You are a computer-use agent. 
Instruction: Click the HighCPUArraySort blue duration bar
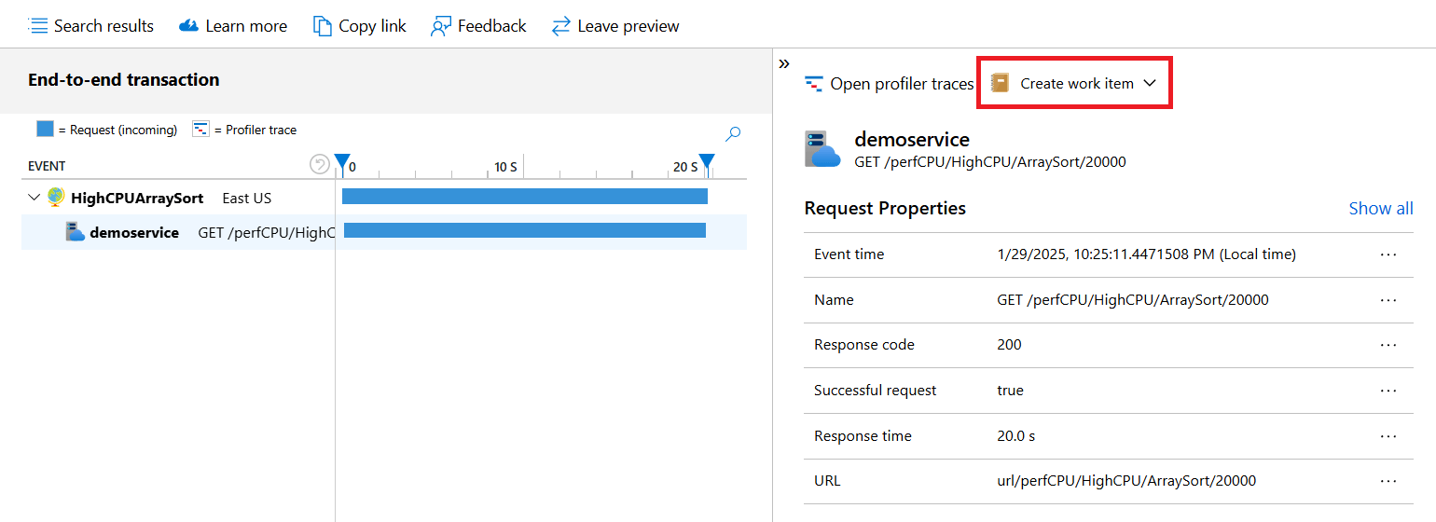(524, 197)
